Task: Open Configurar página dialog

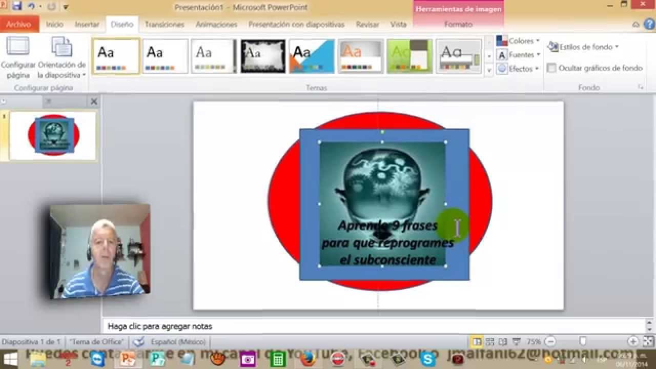Action: click(18, 57)
